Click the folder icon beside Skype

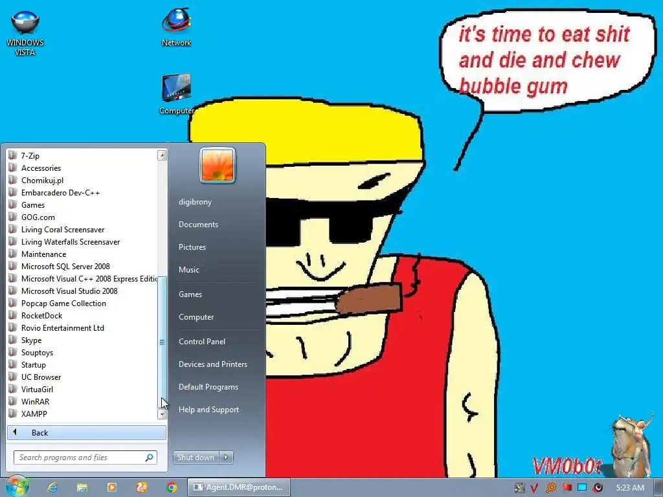coord(13,340)
